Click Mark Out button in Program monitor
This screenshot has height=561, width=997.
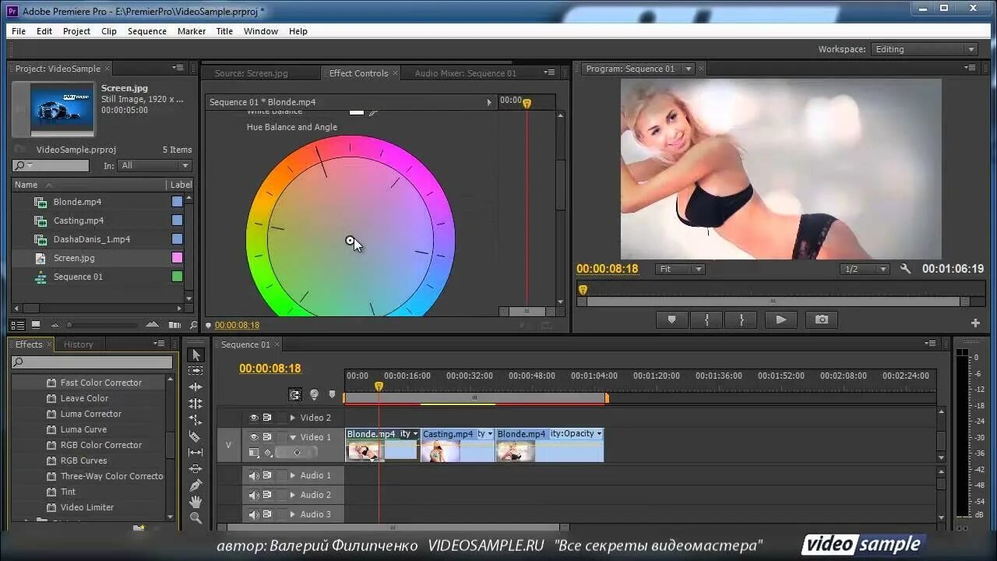tap(742, 319)
